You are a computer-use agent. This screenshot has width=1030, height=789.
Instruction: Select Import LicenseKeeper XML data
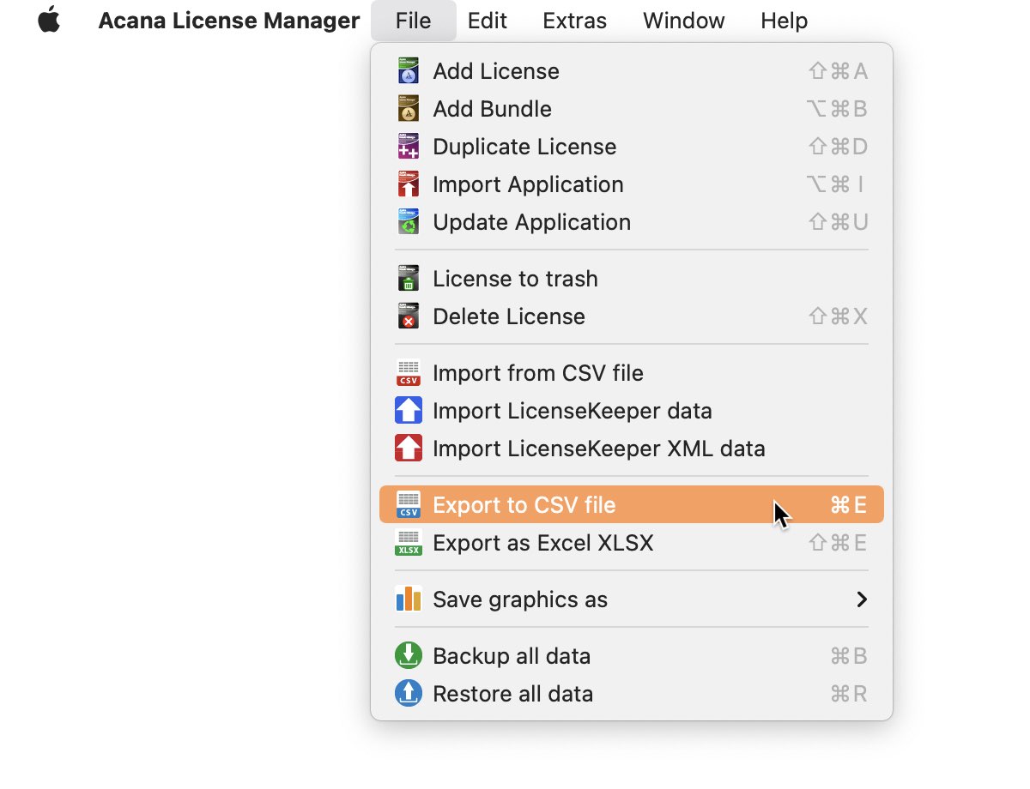pos(632,449)
